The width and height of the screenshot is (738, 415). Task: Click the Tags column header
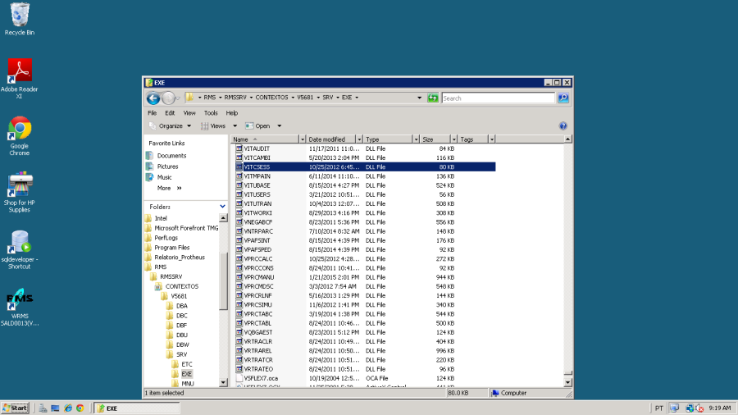point(473,139)
